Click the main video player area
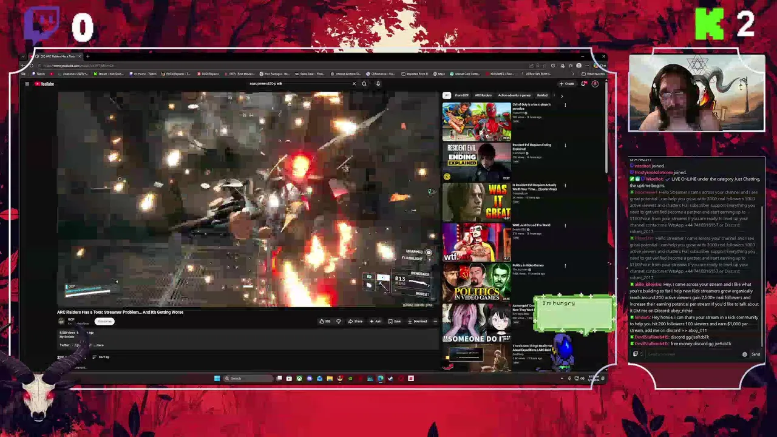 click(x=248, y=199)
